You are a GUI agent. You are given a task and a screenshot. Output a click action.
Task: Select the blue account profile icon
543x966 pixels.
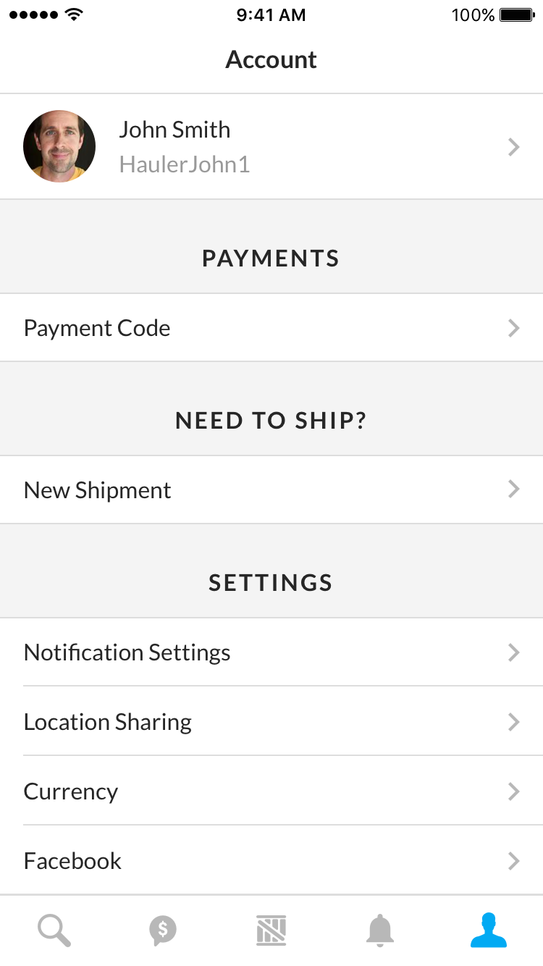pyautogui.click(x=489, y=931)
